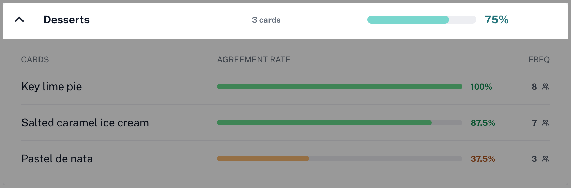Select the Key lime pie card
Viewport: 571px width, 188px height.
(x=51, y=87)
